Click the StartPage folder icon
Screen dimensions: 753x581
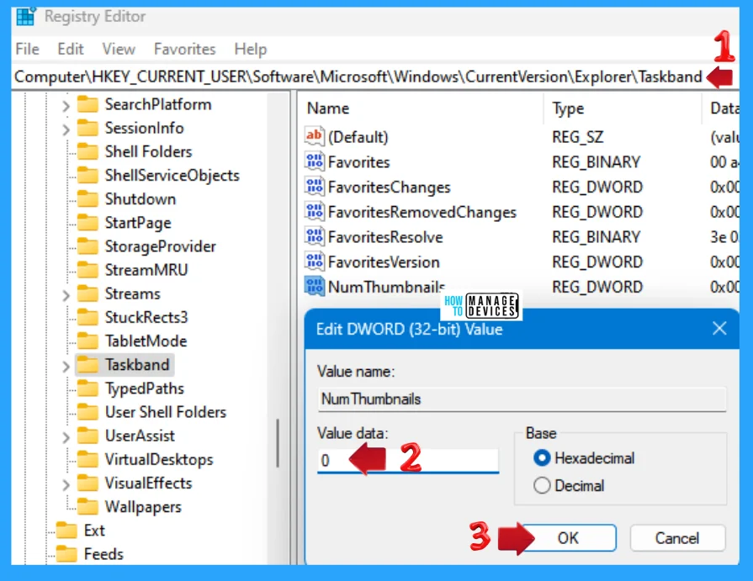[87, 222]
